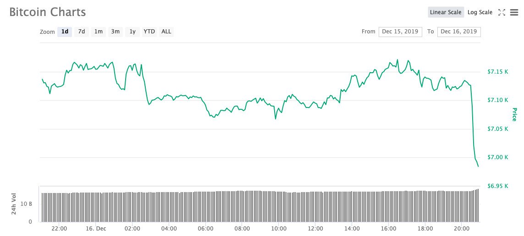
Task: Show ALL price history
Action: 166,32
